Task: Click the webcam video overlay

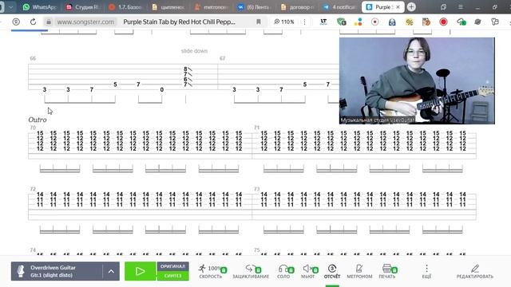Action: [417, 81]
